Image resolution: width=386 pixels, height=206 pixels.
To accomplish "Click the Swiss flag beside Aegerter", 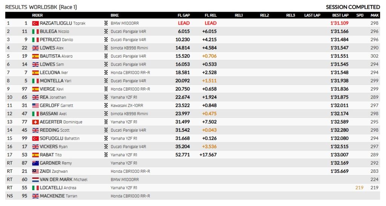I will pyautogui.click(x=35, y=122).
